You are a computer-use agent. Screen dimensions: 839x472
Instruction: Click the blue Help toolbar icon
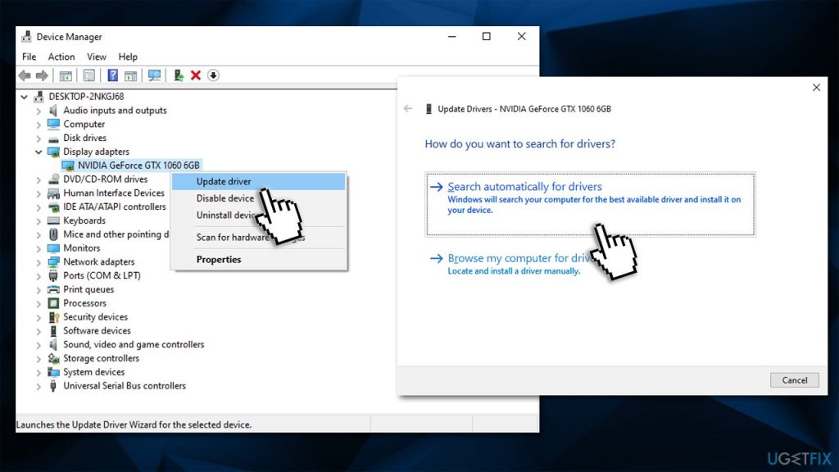pos(112,75)
